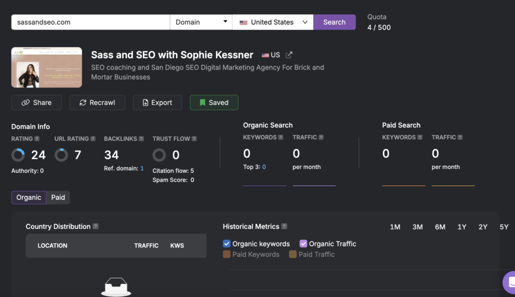The image size is (515, 297).
Task: Click the sassandseo.com search input field
Action: 91,22
